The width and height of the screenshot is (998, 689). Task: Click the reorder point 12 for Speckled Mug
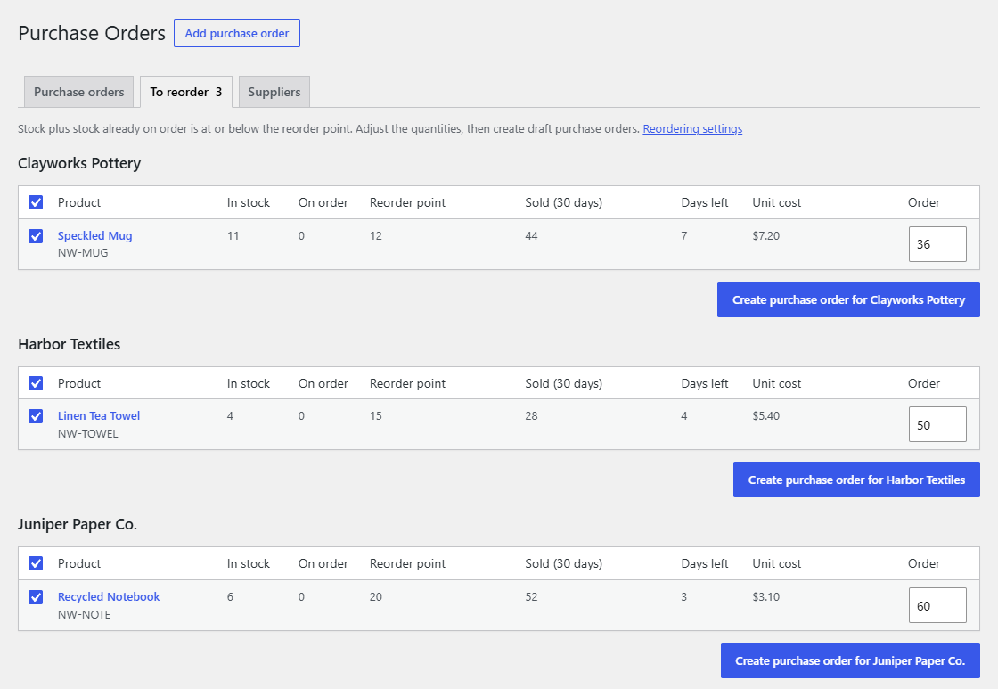(375, 235)
